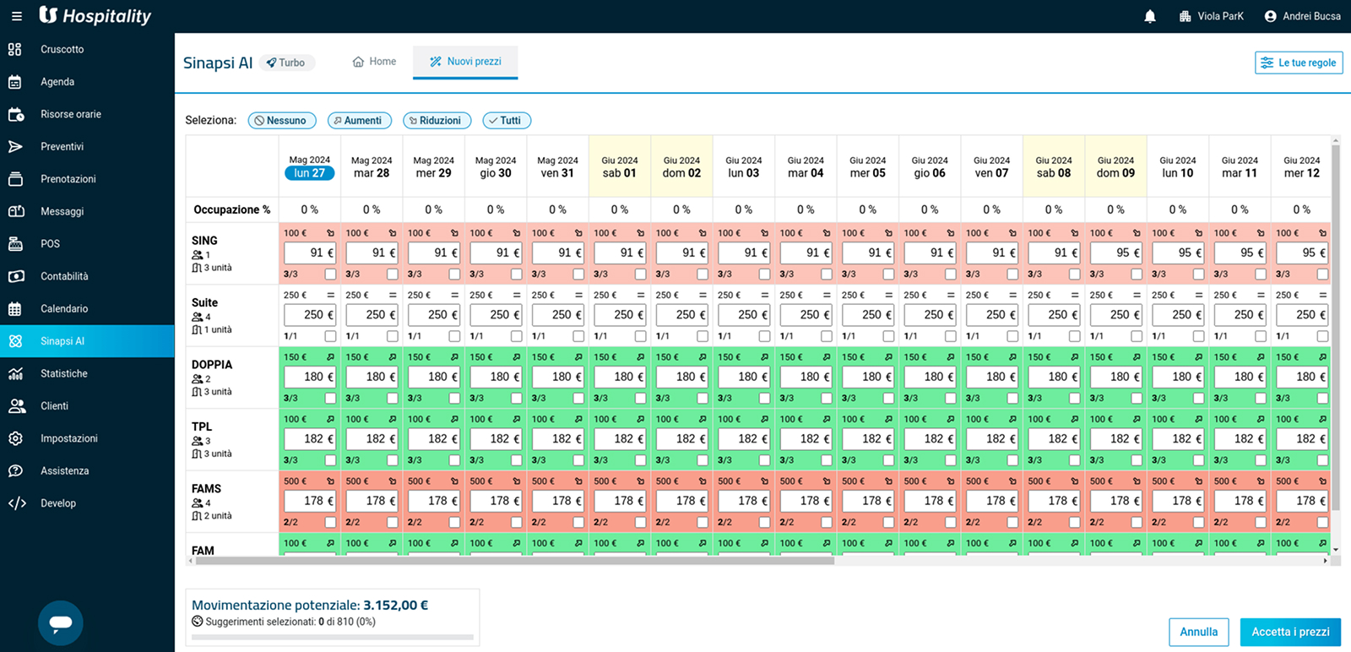1351x652 pixels.
Task: Switch to the Home tab
Action: 374,62
